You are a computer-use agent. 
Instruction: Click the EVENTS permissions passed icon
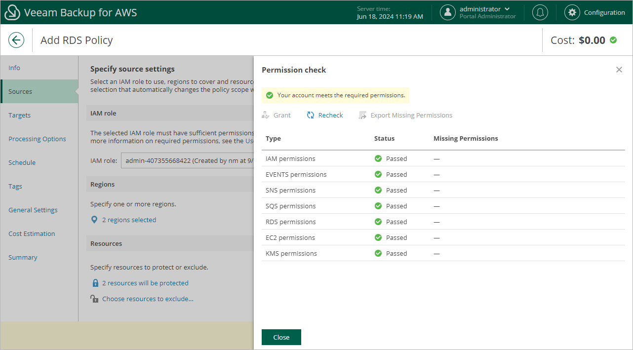[x=378, y=174]
